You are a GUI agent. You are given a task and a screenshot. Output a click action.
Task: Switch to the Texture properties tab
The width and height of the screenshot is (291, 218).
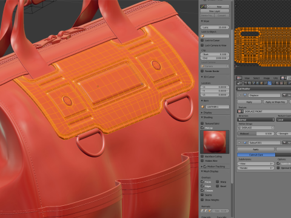point(282,83)
